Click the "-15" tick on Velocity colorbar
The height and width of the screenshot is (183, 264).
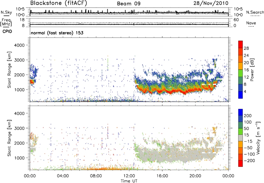point(248,141)
